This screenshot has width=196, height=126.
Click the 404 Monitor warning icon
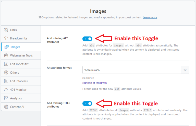[x=6, y=90]
